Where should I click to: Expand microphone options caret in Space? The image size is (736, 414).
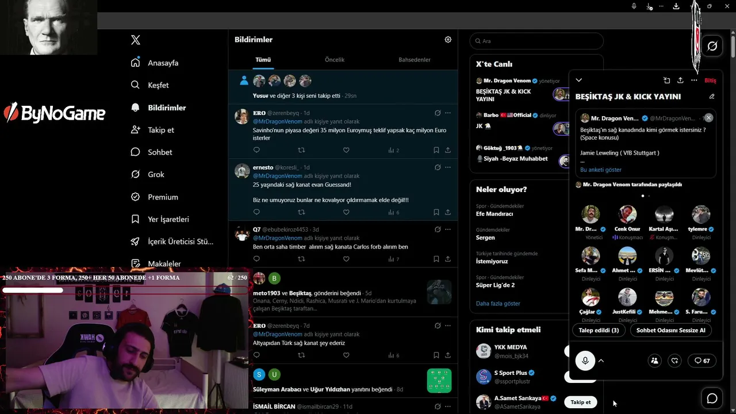[601, 361]
